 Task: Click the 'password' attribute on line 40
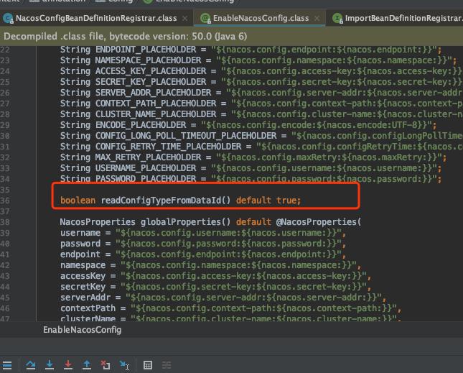pyautogui.click(x=80, y=244)
